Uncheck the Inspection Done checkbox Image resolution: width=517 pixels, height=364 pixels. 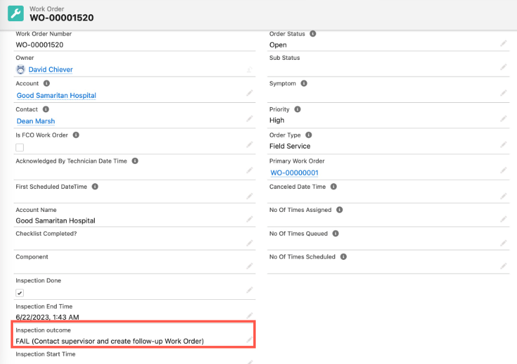(x=19, y=292)
